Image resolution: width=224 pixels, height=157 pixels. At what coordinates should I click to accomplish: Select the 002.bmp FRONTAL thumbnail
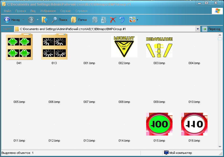pyautogui.click(x=124, y=47)
